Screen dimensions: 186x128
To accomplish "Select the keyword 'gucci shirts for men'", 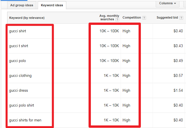I will tap(25, 120).
